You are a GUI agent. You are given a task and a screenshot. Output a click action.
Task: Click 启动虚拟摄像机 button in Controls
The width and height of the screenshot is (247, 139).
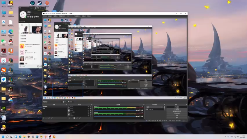click(x=177, y=111)
